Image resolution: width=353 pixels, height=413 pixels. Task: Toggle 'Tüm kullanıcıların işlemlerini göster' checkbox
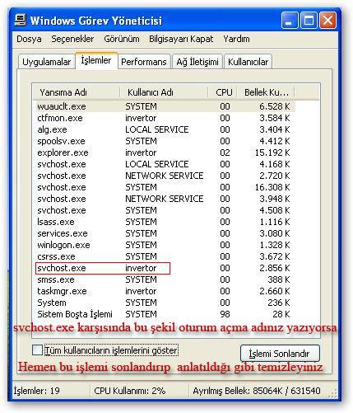pyautogui.click(x=37, y=350)
